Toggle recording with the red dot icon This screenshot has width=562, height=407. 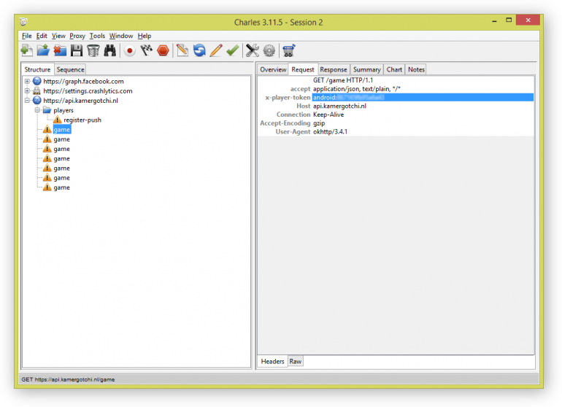pos(130,50)
